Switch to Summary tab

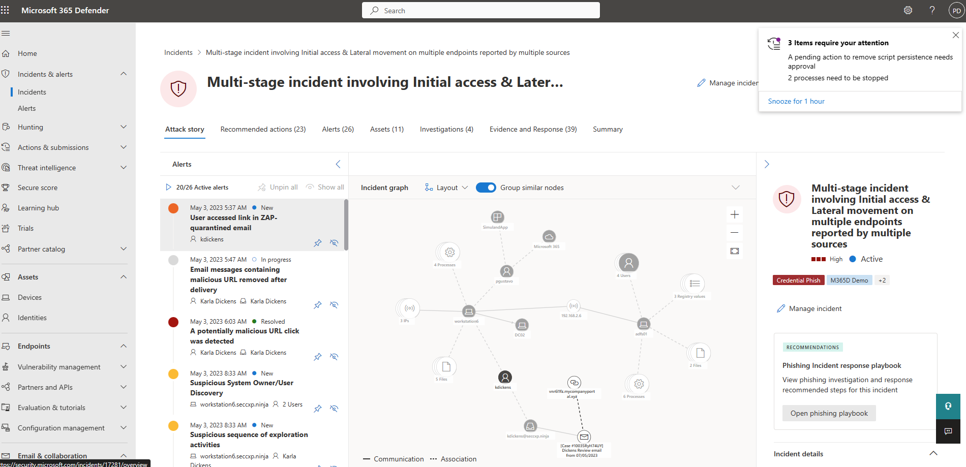tap(608, 129)
